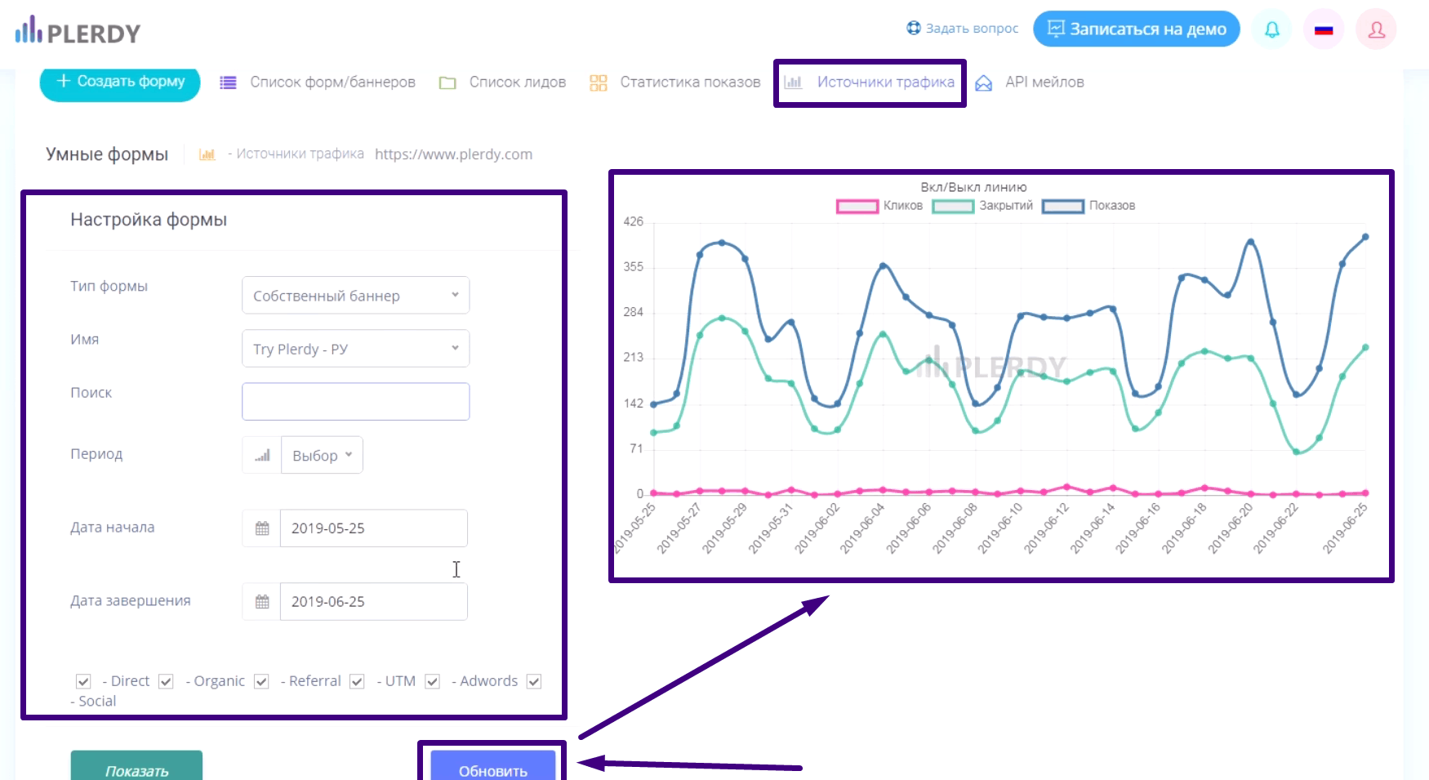Open Список форм/баннеров tab
Viewport: 1429px width, 780px height.
coord(332,82)
